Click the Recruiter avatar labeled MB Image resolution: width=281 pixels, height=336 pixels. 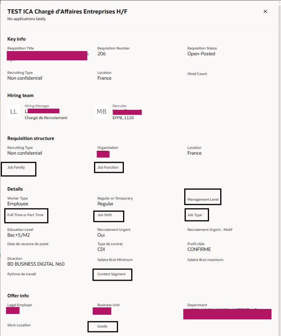(x=101, y=111)
